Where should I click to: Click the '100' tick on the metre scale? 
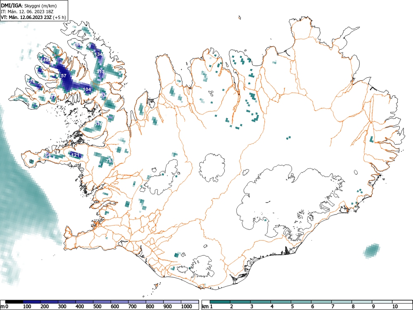click(27, 307)
